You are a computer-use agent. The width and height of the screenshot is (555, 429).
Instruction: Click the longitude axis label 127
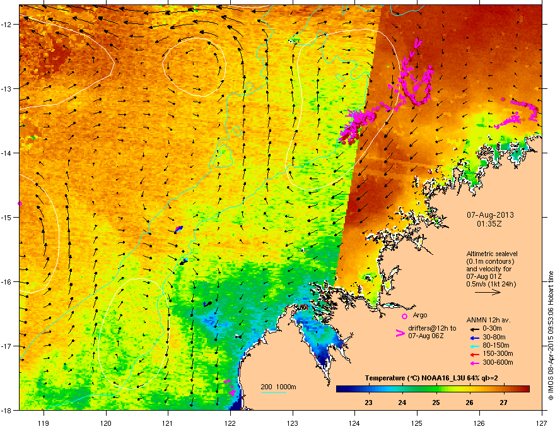click(x=542, y=423)
